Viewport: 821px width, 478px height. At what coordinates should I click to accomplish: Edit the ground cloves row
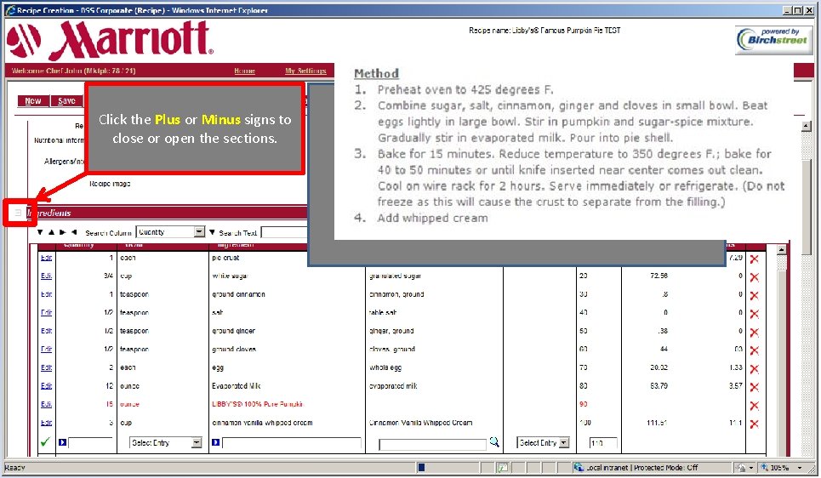pos(46,350)
